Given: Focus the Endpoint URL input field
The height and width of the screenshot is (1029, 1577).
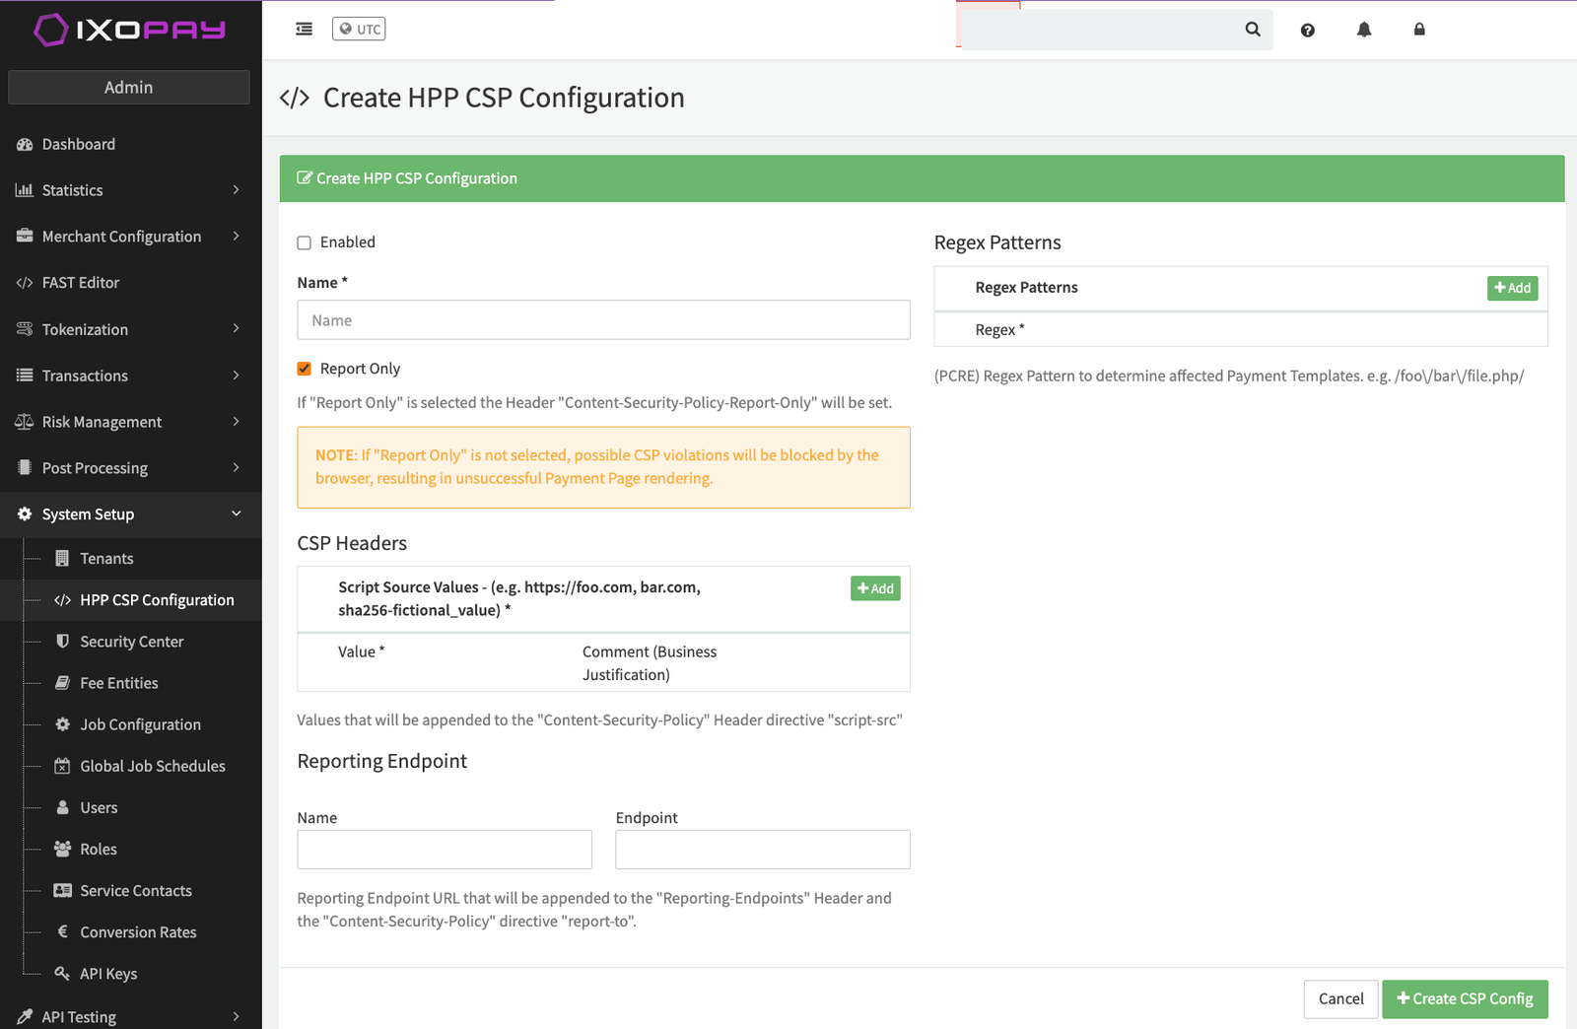Looking at the screenshot, I should pyautogui.click(x=763, y=850).
